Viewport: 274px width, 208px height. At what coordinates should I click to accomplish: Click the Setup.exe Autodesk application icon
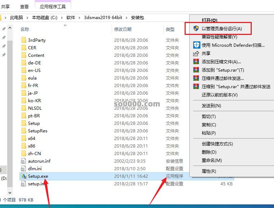tap(24, 176)
